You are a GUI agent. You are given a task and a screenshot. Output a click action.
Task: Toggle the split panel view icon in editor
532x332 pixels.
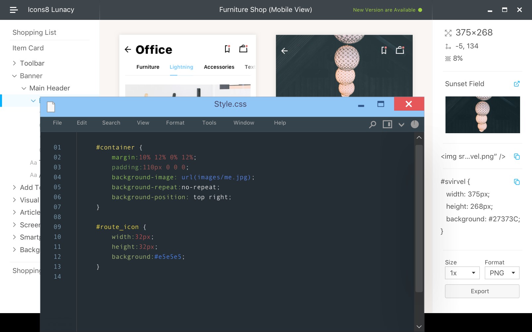387,124
